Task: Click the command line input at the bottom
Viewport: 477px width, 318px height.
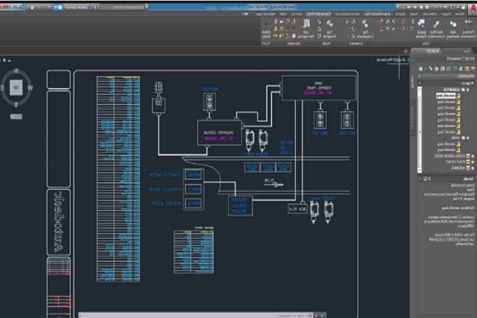Action: [195, 315]
